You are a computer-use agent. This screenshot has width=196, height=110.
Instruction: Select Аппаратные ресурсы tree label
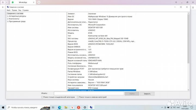pyautogui.click(x=17, y=16)
